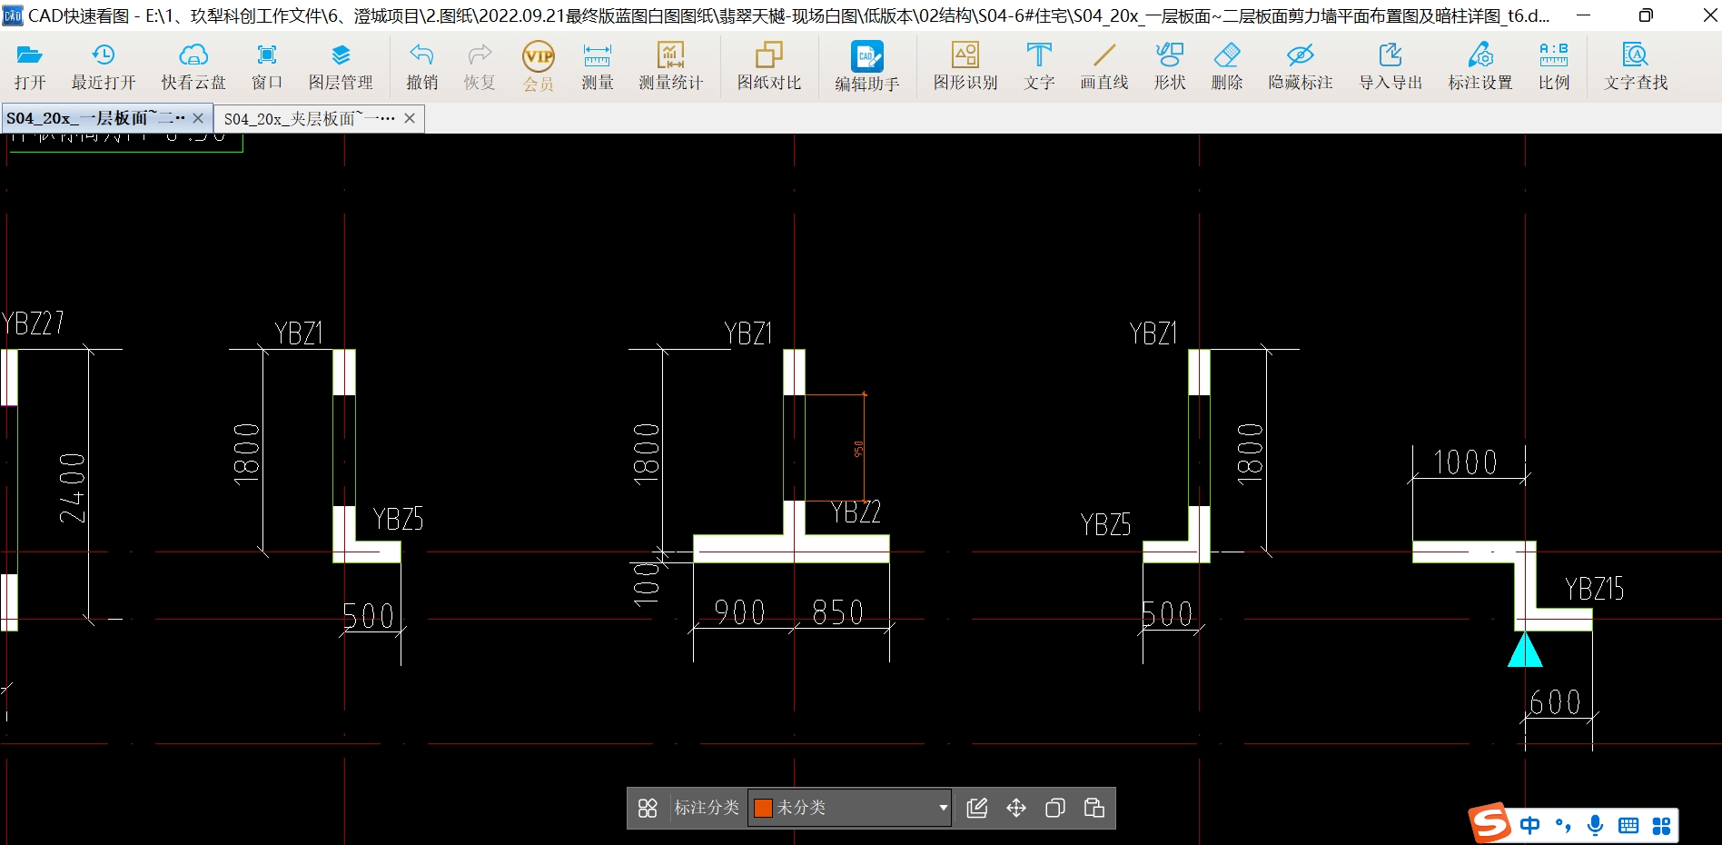Click the Sogou input method S logo
The image size is (1722, 845).
[1489, 823]
